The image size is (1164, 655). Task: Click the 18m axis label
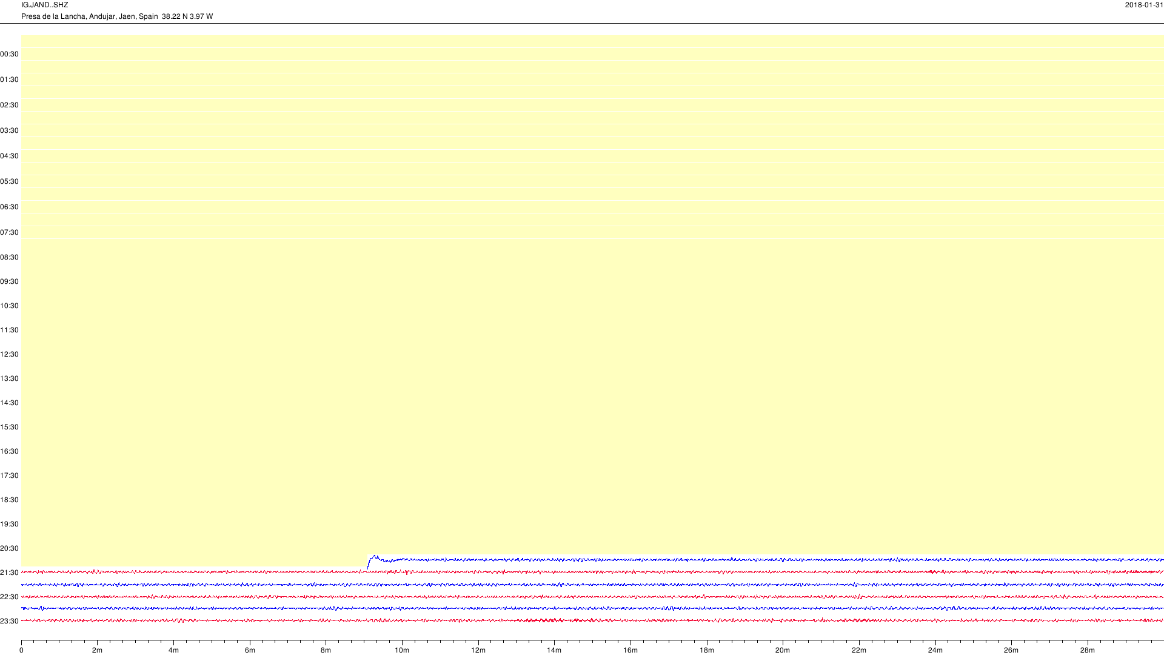[707, 650]
